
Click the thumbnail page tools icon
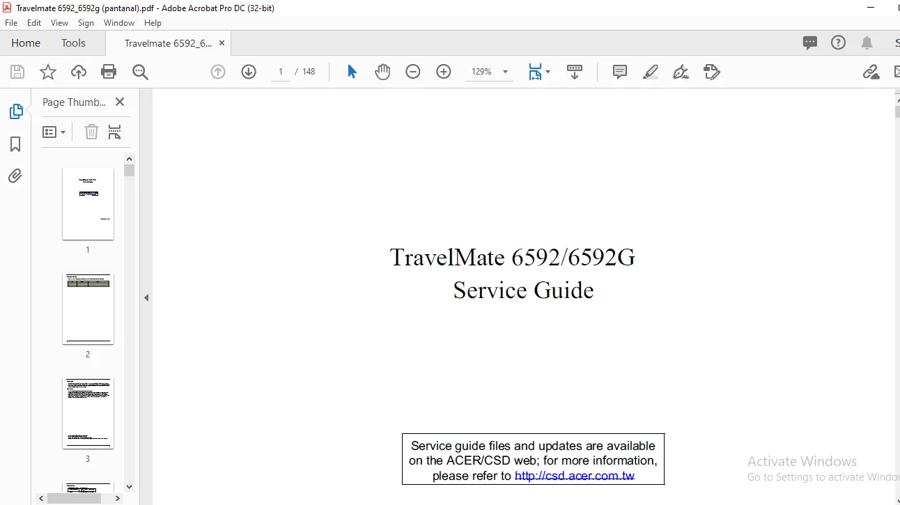pos(115,132)
